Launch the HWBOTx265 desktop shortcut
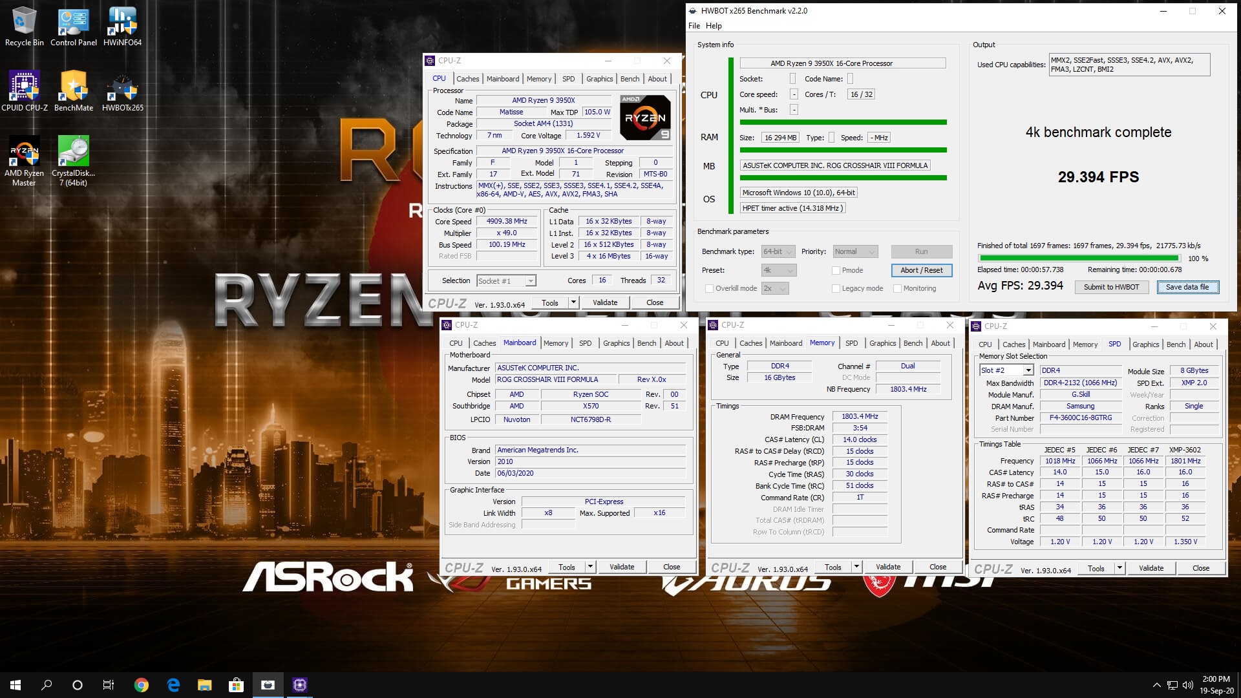 [122, 92]
